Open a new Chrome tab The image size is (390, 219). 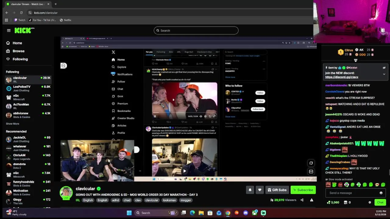pos(55,4)
